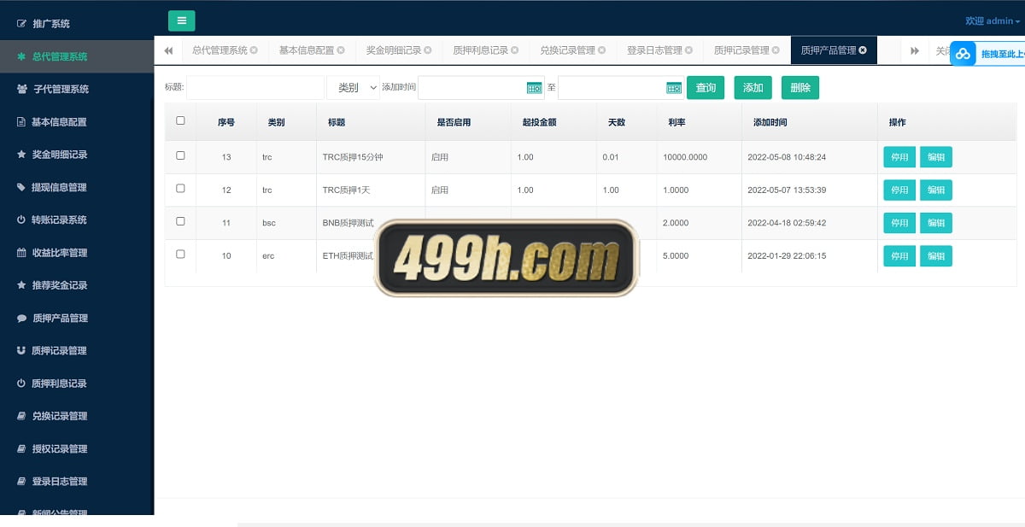Close the 奖金明细记录 tab
Image resolution: width=1025 pixels, height=527 pixels.
(x=428, y=50)
